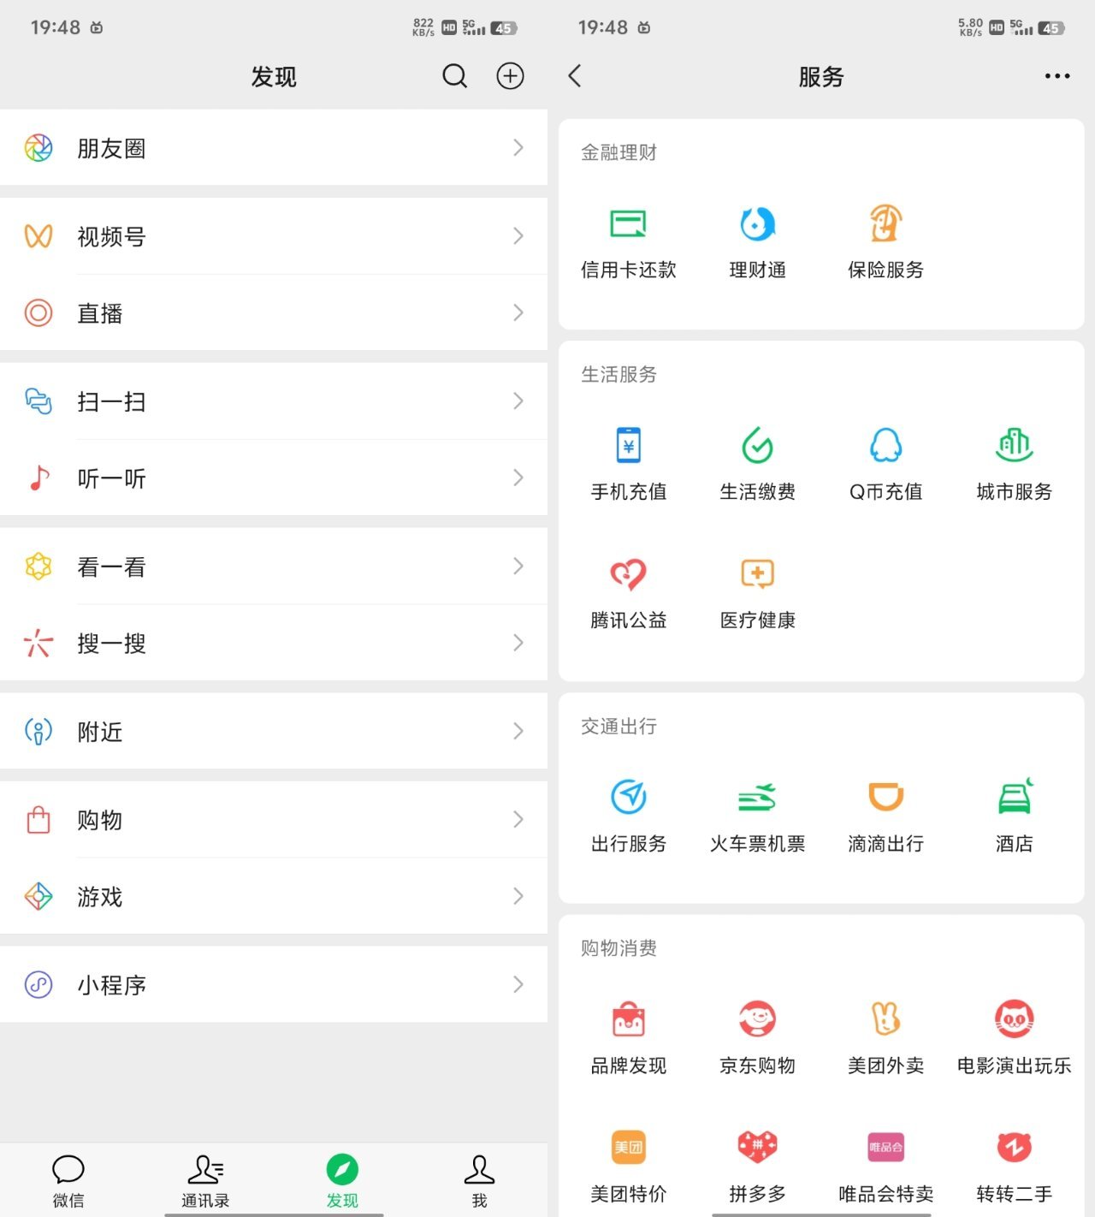Open 转转二手 icon
The width and height of the screenshot is (1095, 1217).
pyautogui.click(x=1015, y=1147)
